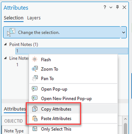Click the Pan To hand icon
This screenshot has height=134, width=132.
tap(35, 78)
